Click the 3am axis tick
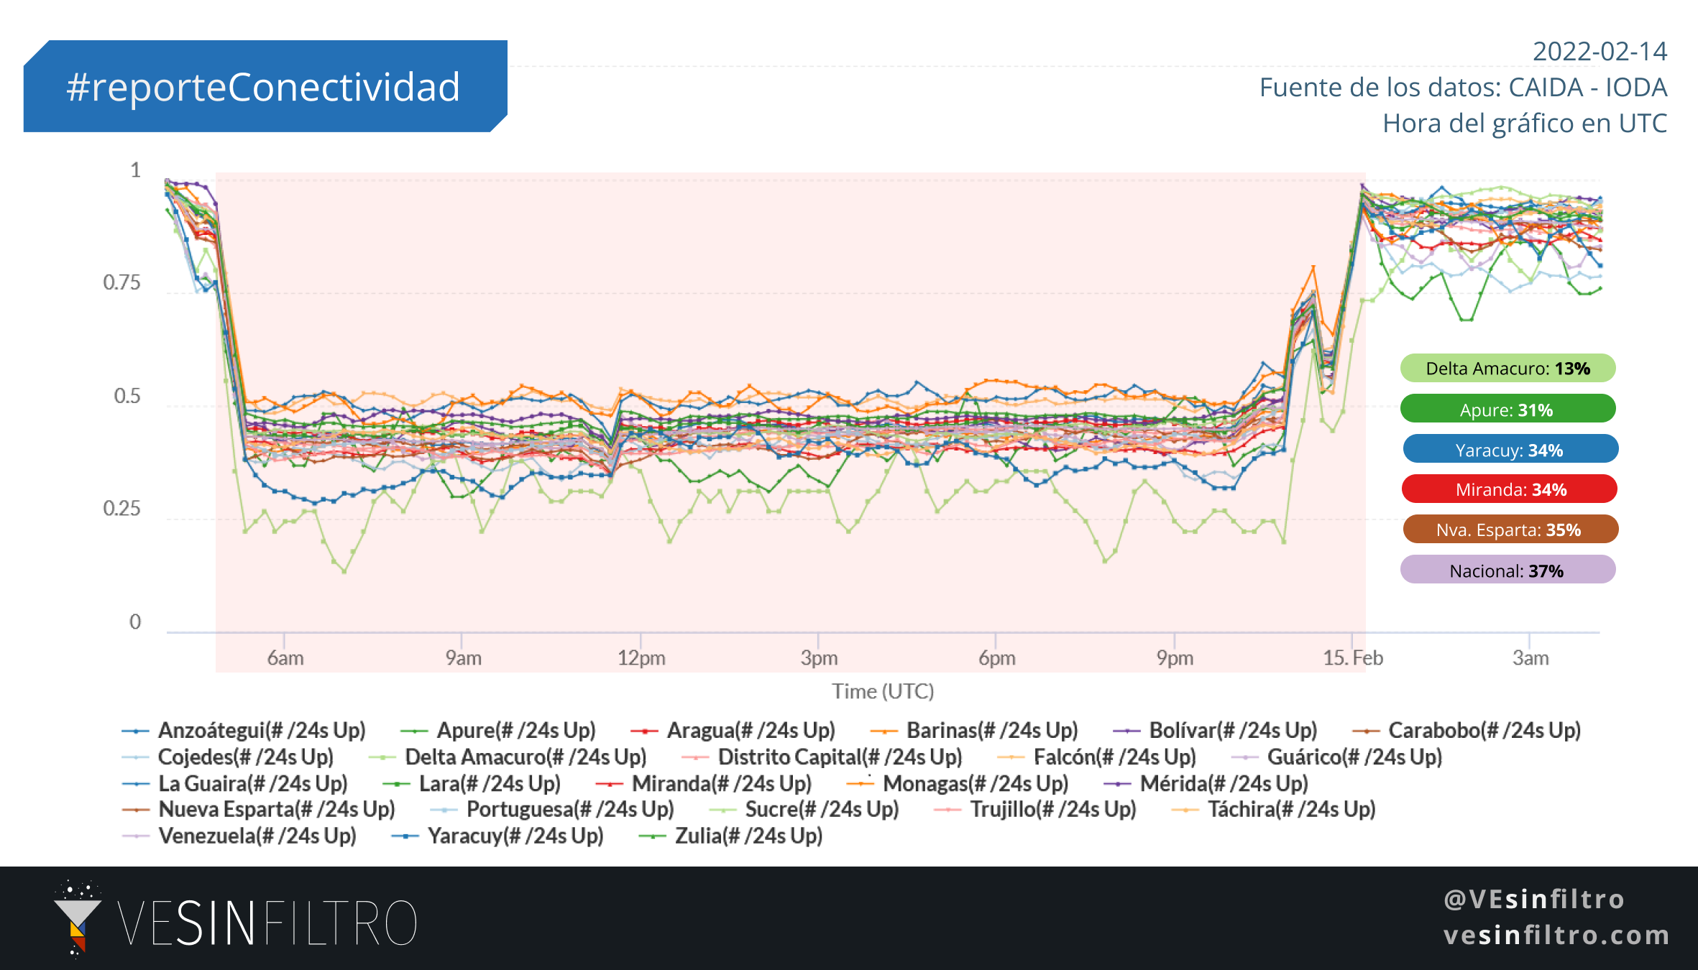Image resolution: width=1698 pixels, height=970 pixels. pos(1531,657)
